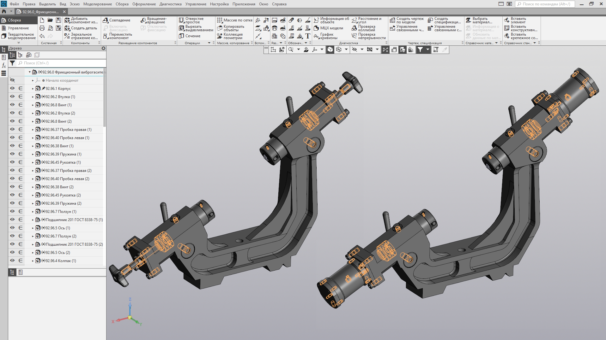
Task: Click the Коллекция геометрии tool
Action: pyautogui.click(x=230, y=36)
